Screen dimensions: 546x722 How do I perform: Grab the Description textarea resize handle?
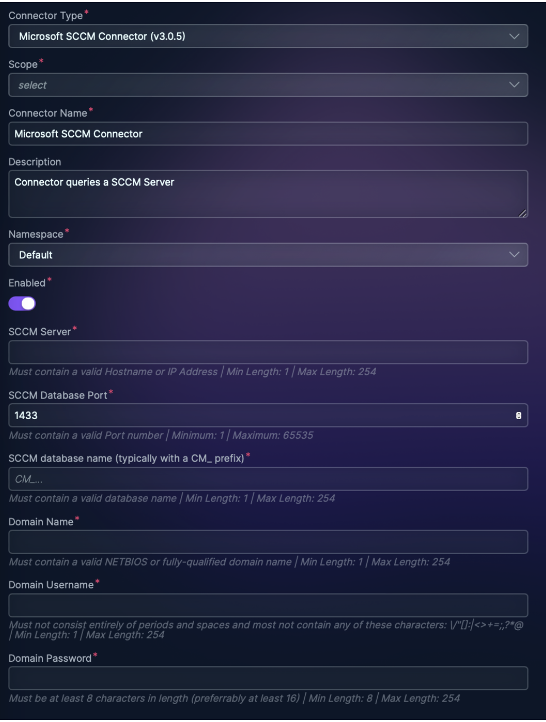click(522, 212)
